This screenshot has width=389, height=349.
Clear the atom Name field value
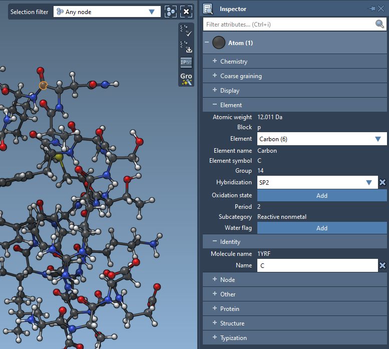(x=383, y=265)
